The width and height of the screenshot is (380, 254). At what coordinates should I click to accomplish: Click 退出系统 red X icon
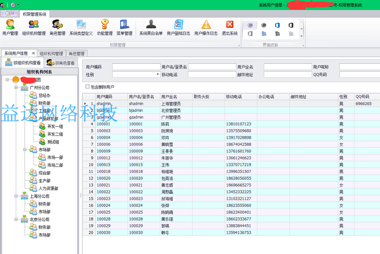click(230, 27)
